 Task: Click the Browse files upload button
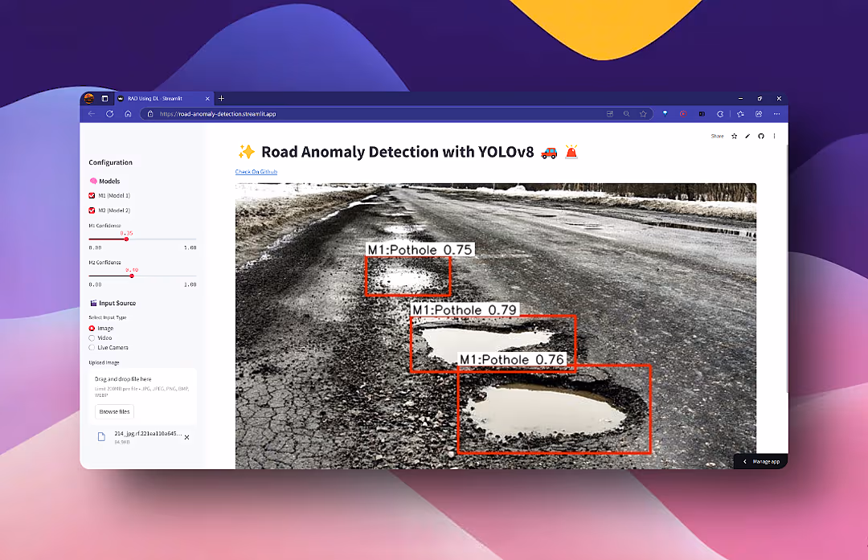click(113, 411)
